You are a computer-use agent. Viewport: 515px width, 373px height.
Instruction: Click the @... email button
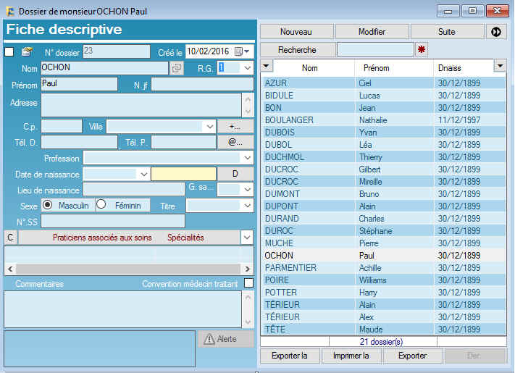(x=235, y=142)
